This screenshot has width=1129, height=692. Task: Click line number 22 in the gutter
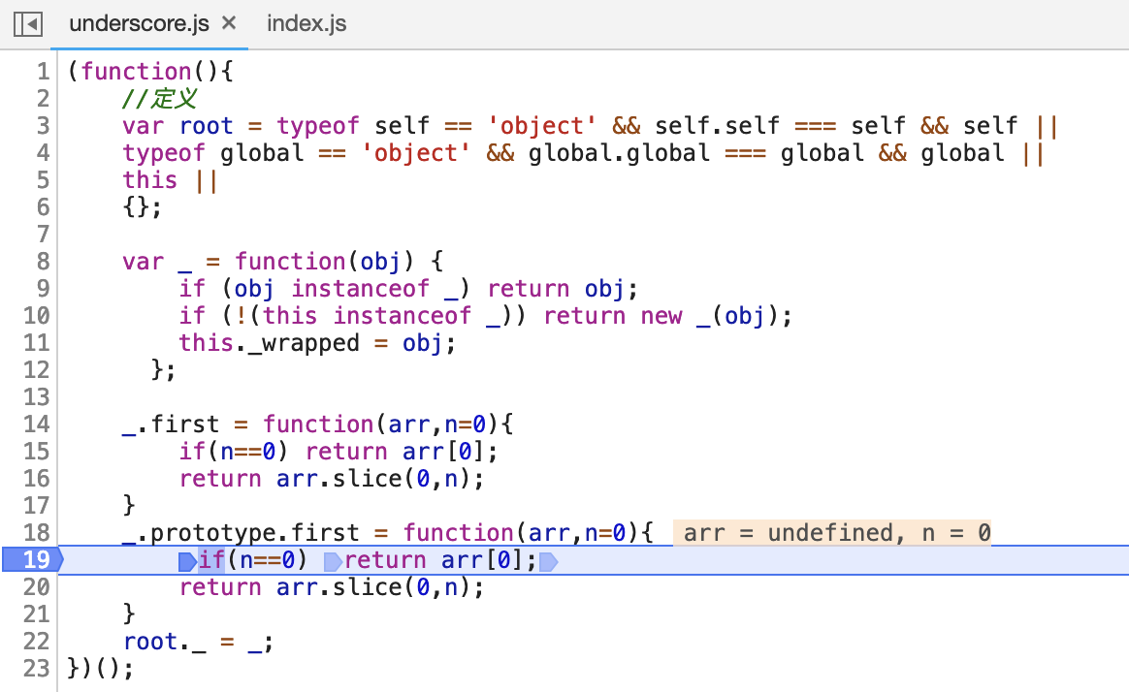tap(37, 641)
